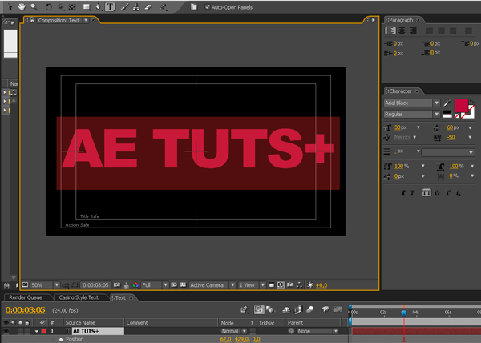Open the Metrics kerning dropdown
The image size is (481, 343).
414,137
